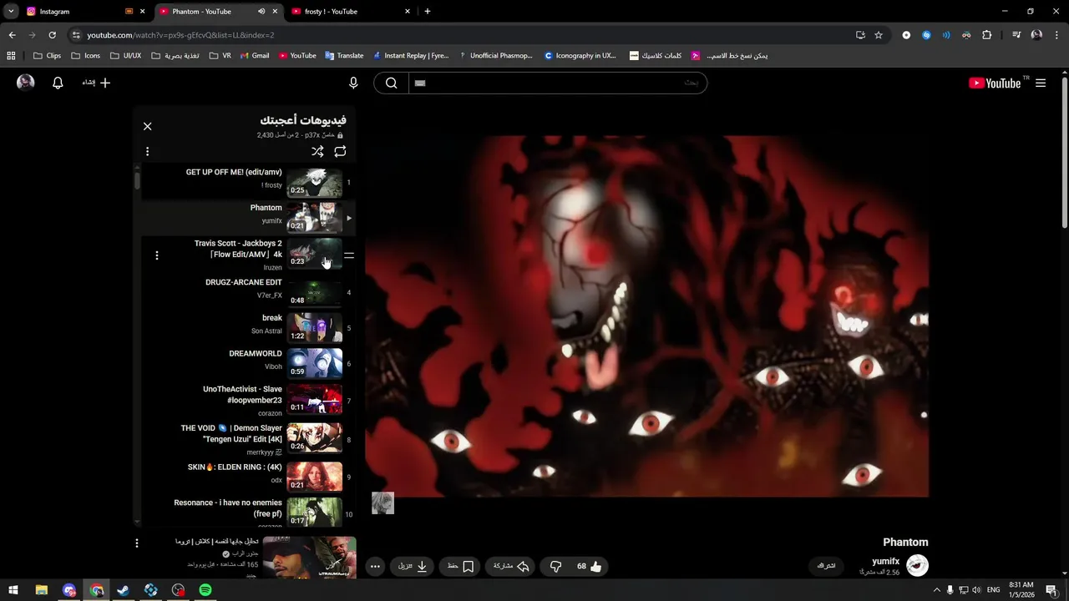This screenshot has height=601, width=1069.
Task: Subscribe to the yumifx channel
Action: click(826, 566)
